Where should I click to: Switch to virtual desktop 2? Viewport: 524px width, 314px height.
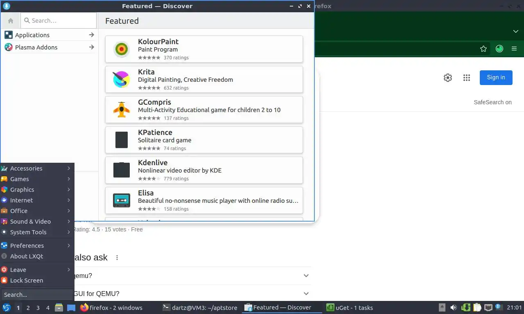tap(28, 308)
